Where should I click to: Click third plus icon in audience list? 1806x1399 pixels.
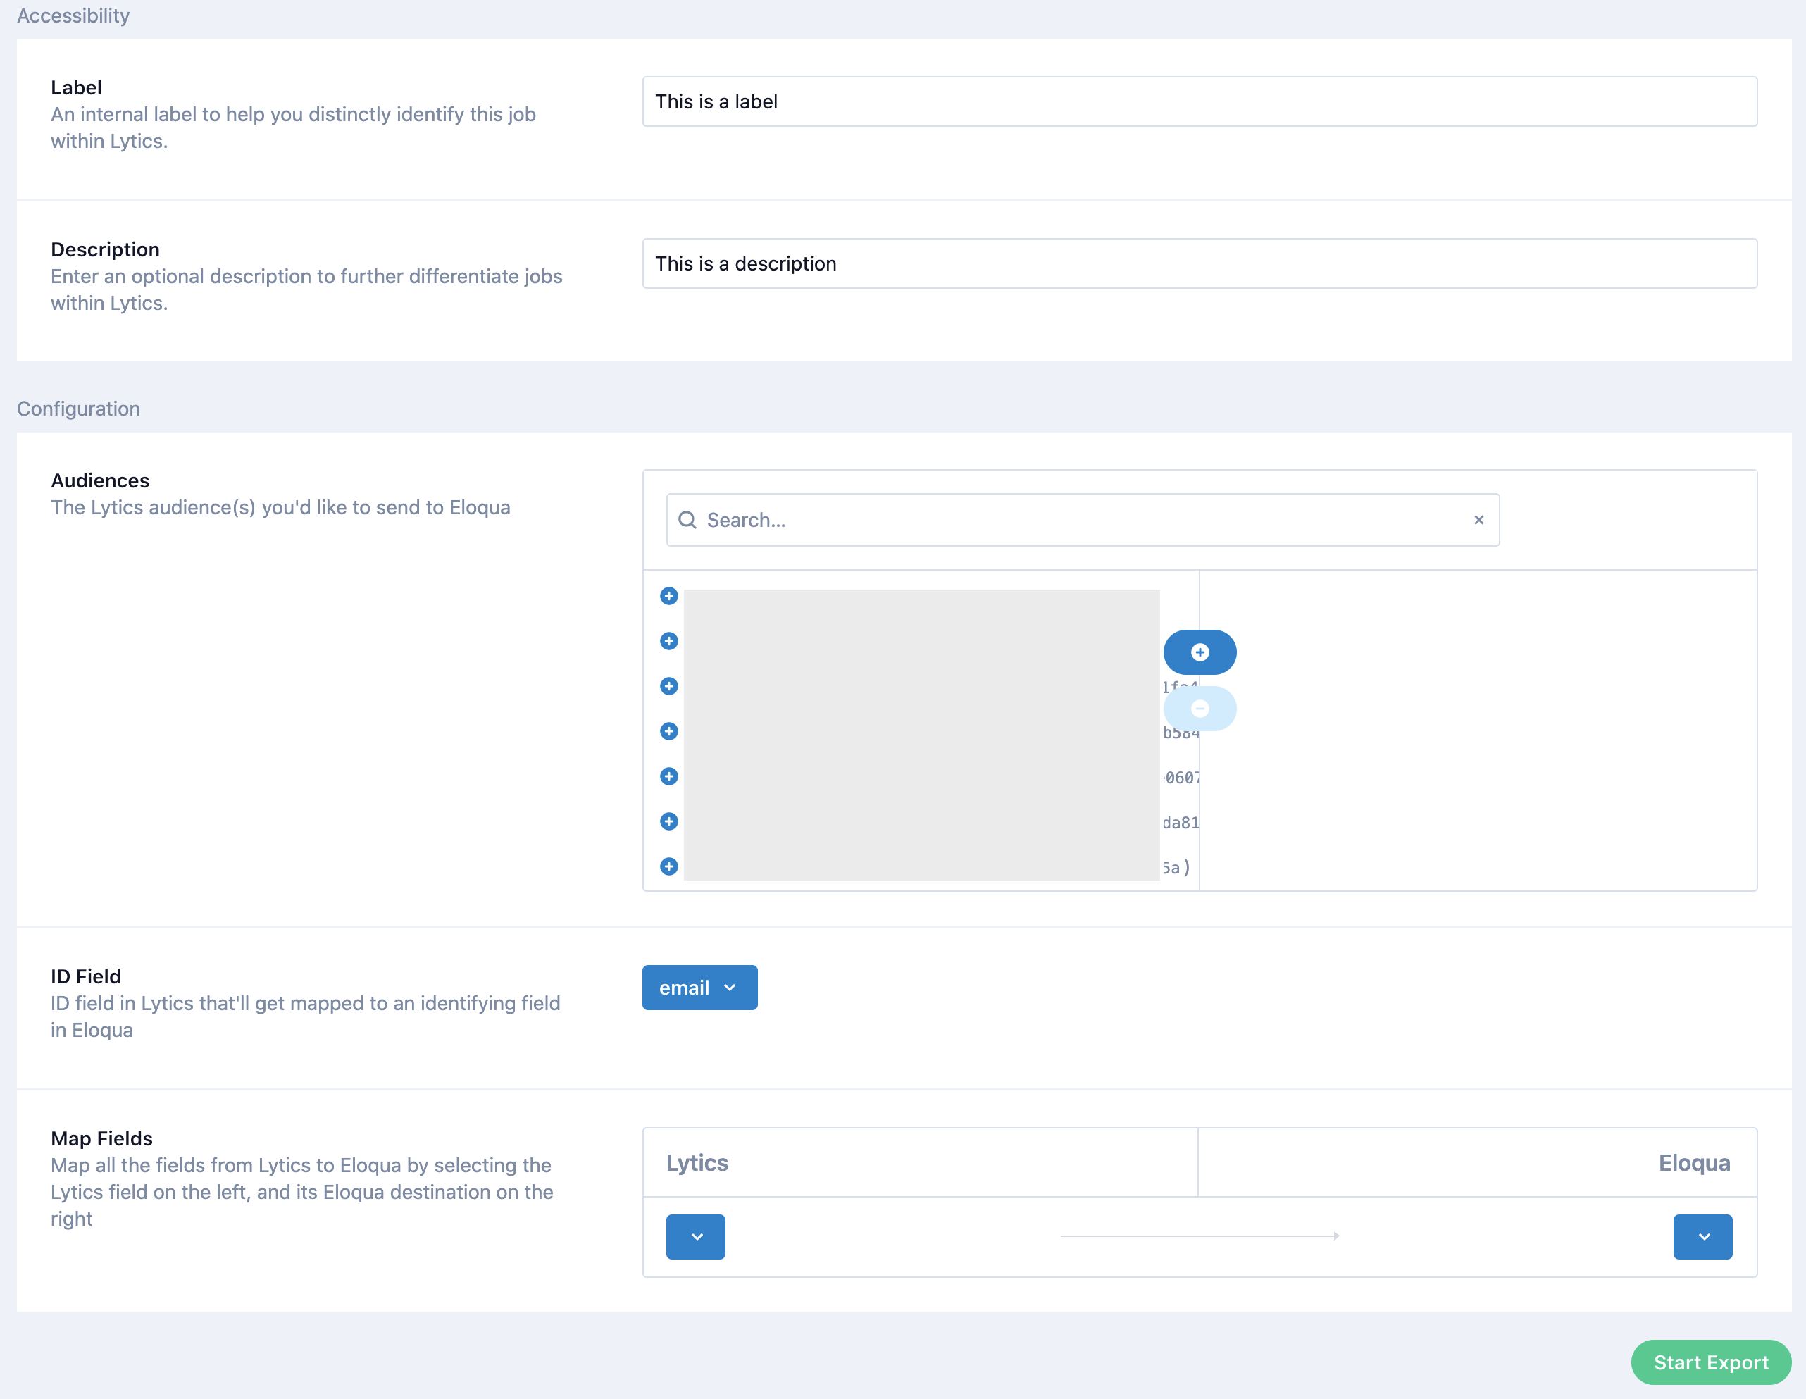669,686
